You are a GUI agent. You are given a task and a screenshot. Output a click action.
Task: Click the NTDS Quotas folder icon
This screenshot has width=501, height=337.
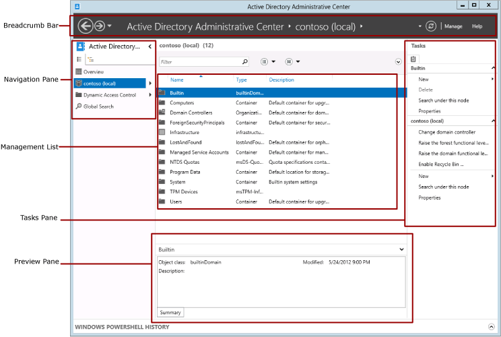[x=162, y=162]
